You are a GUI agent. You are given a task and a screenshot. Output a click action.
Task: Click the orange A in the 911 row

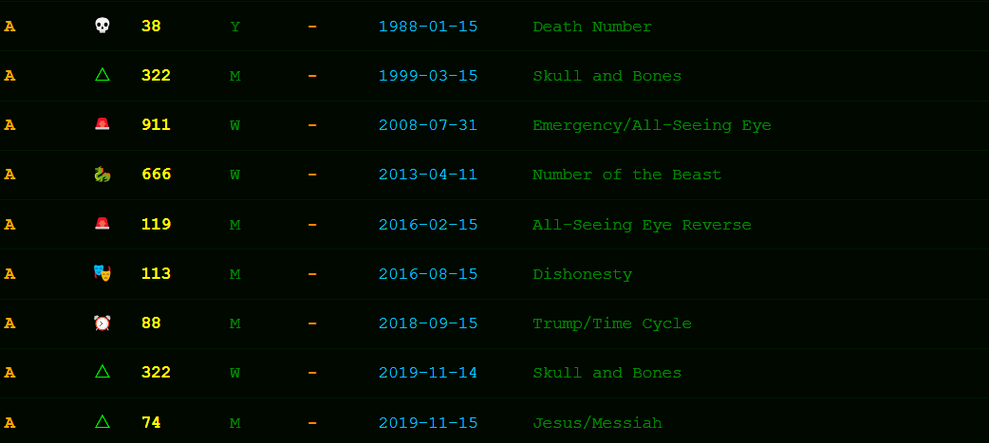point(9,125)
